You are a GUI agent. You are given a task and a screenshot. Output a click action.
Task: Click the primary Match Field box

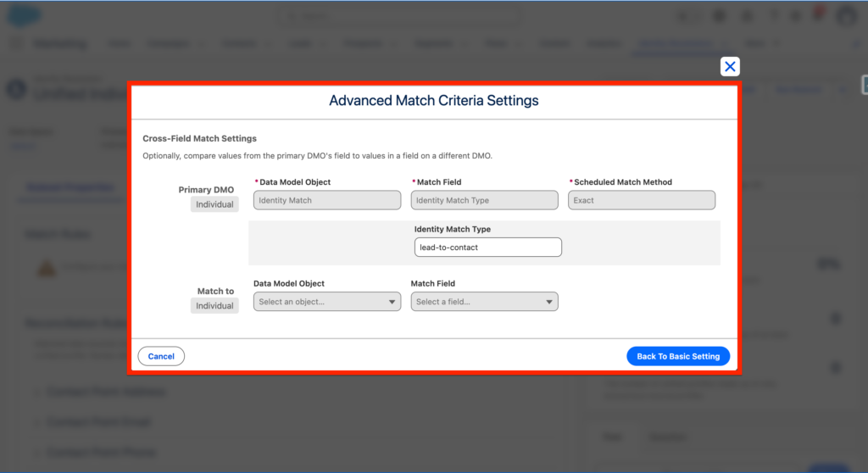[484, 200]
